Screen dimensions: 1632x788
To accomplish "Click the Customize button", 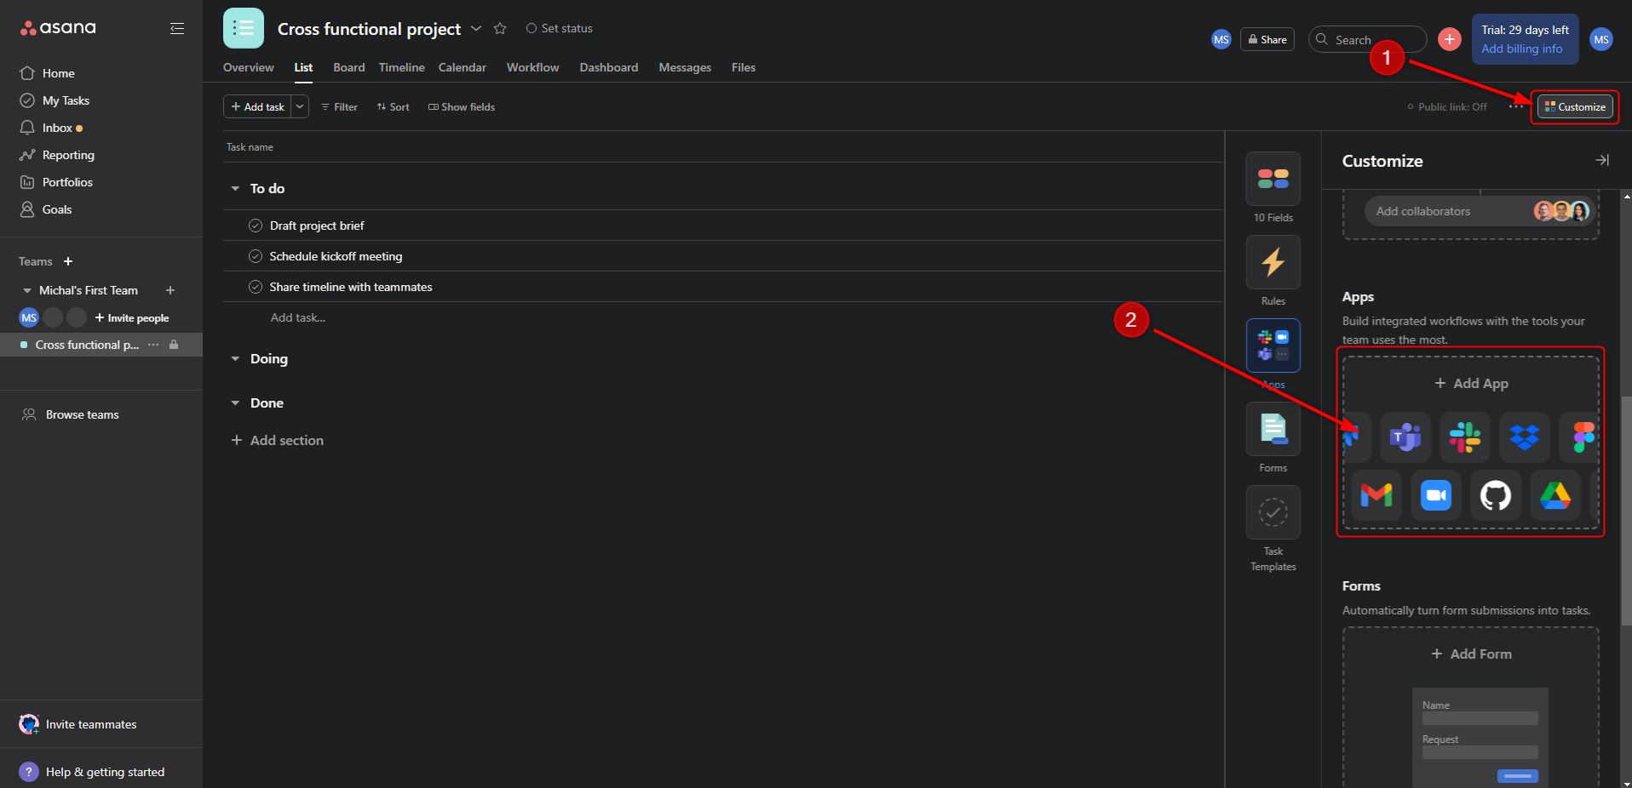I will (1575, 107).
